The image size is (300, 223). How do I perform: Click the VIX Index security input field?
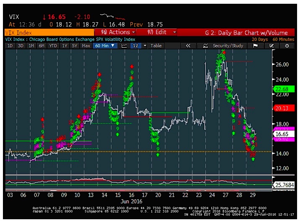[x=50, y=33]
